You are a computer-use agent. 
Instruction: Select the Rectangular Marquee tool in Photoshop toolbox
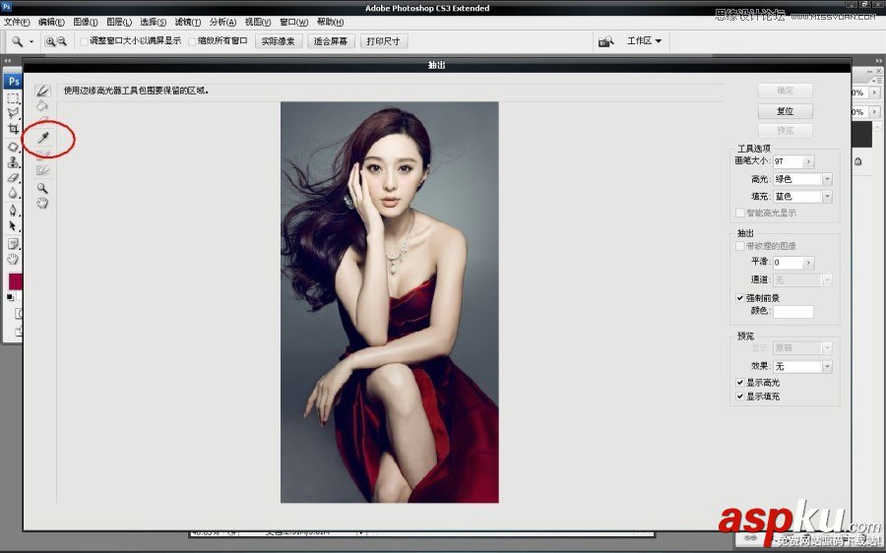click(13, 98)
